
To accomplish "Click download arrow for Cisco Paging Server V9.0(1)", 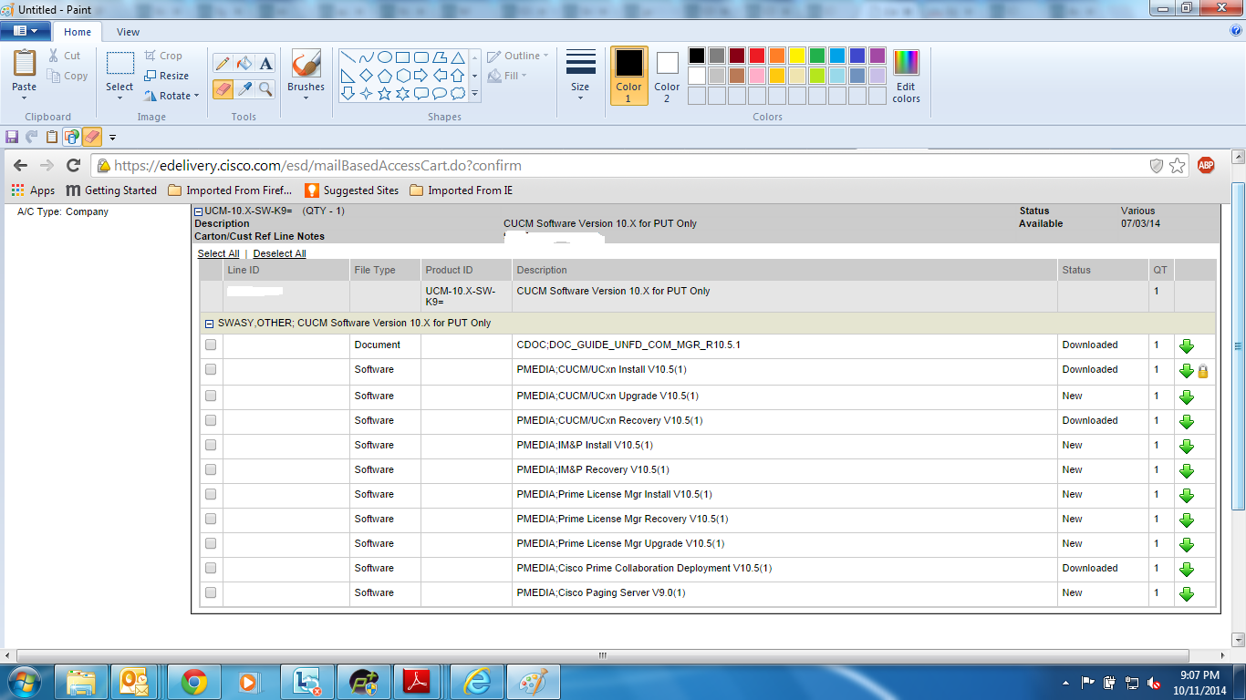I will pyautogui.click(x=1187, y=594).
